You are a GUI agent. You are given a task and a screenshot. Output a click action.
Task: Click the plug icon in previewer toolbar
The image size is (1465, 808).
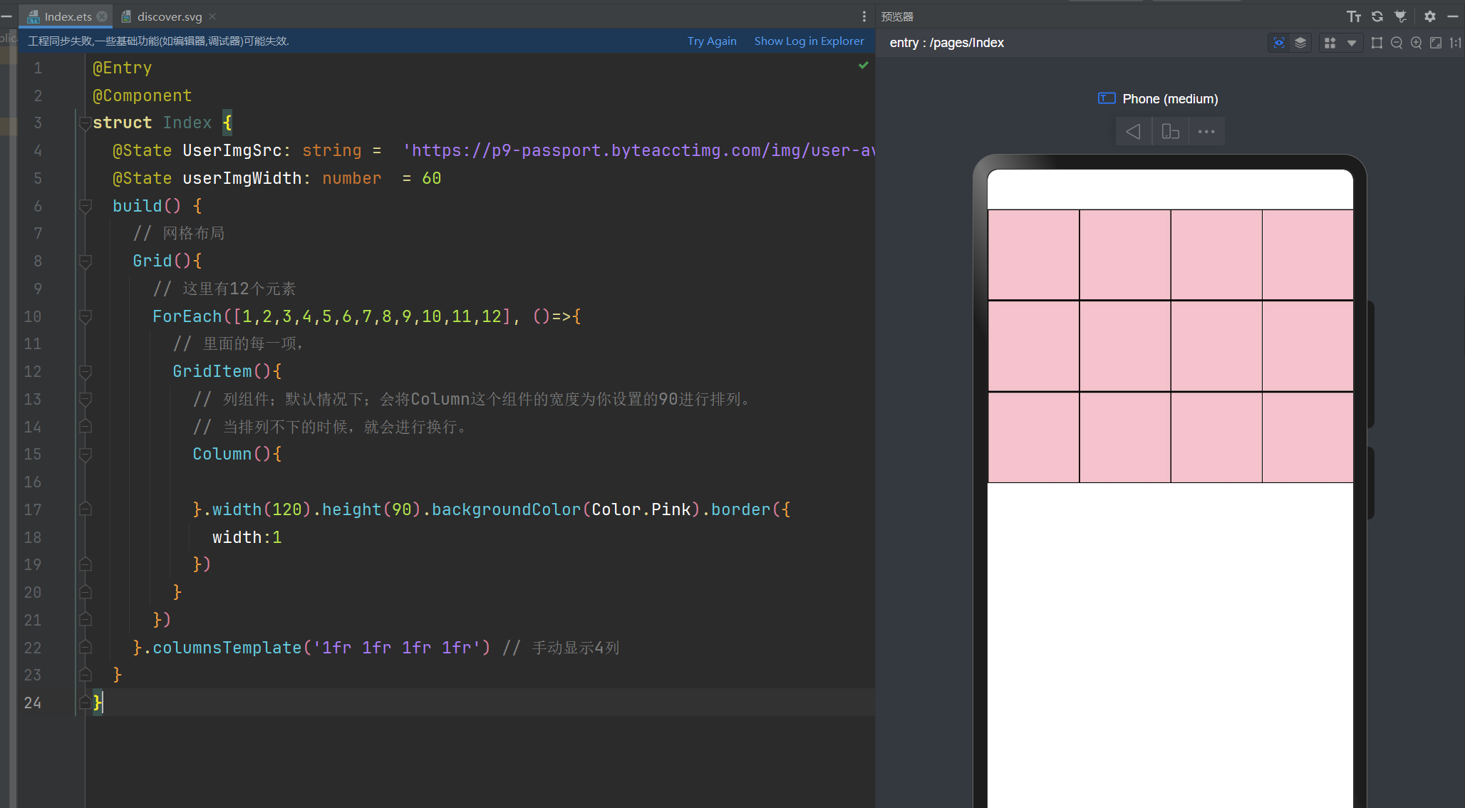tap(1400, 16)
